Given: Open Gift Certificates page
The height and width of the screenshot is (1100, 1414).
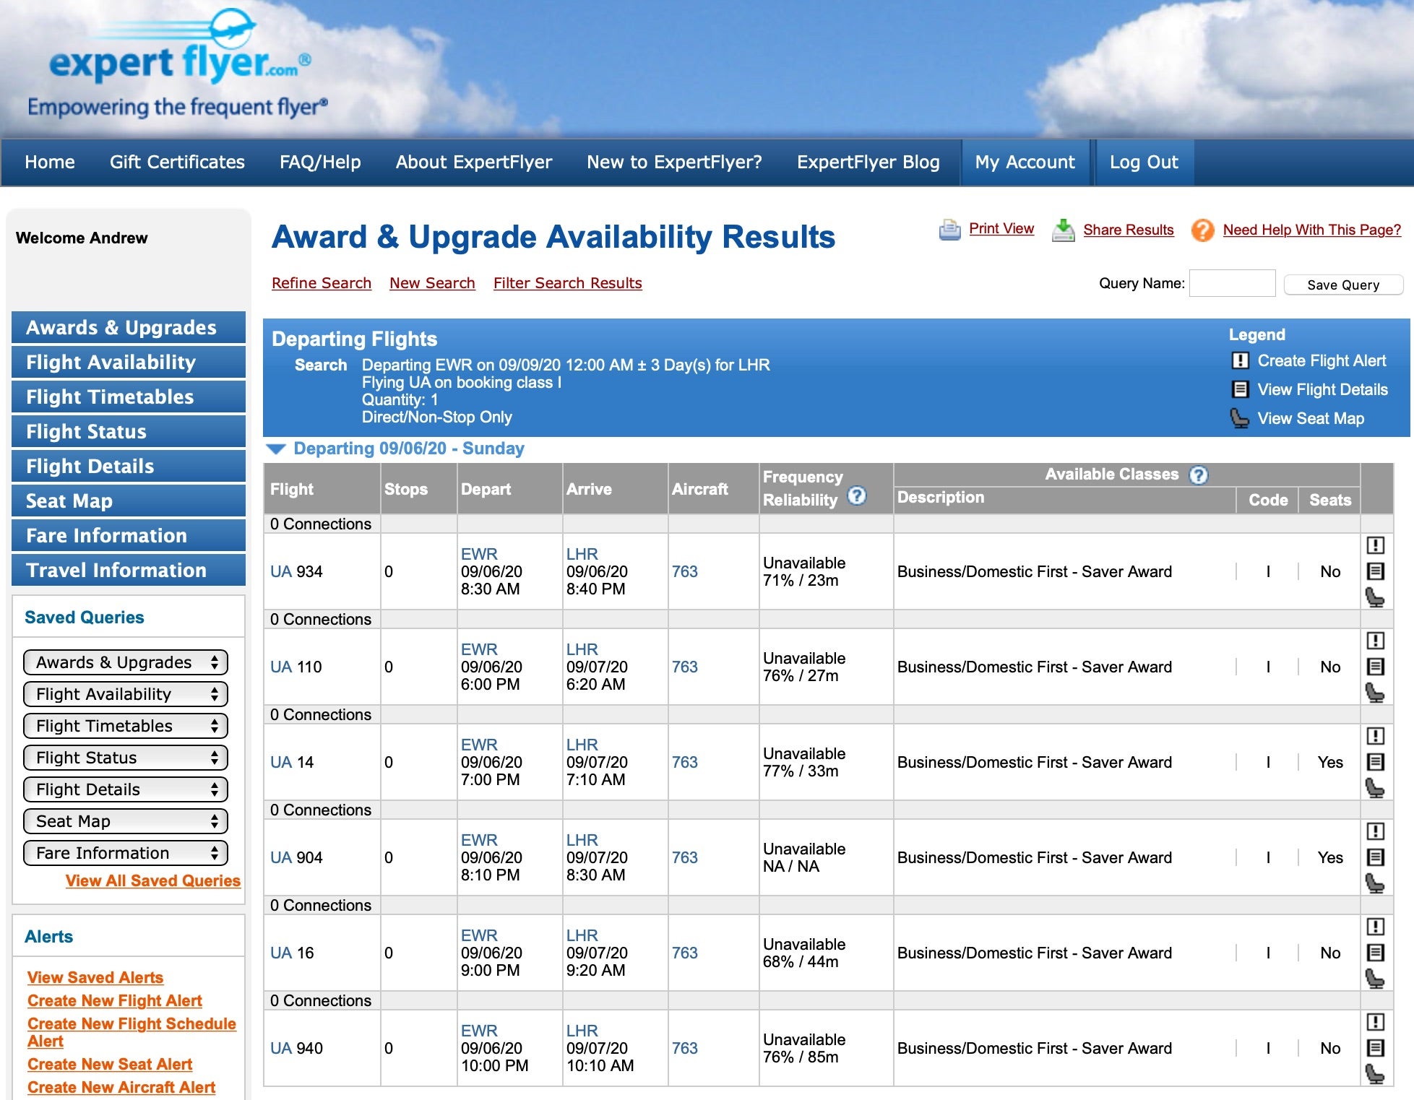Looking at the screenshot, I should pyautogui.click(x=177, y=162).
